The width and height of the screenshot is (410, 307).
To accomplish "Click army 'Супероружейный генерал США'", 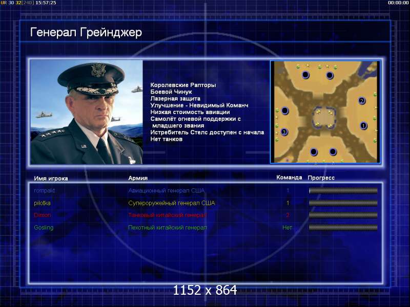I will [x=172, y=203].
